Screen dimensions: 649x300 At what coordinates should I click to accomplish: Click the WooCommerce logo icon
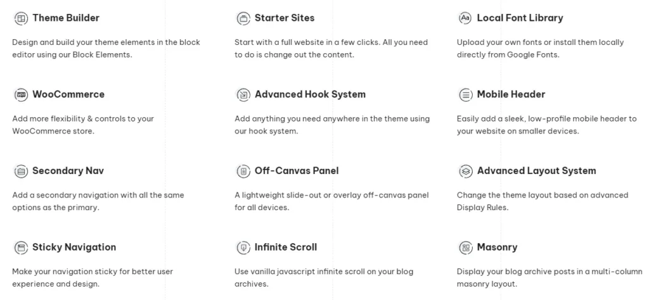point(21,95)
